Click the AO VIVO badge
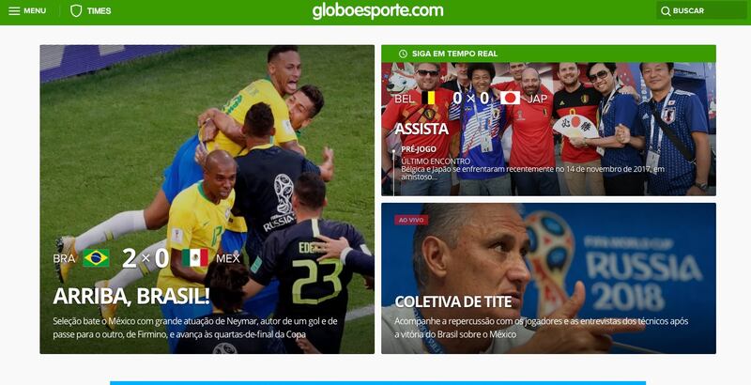751x385 pixels. tap(411, 220)
